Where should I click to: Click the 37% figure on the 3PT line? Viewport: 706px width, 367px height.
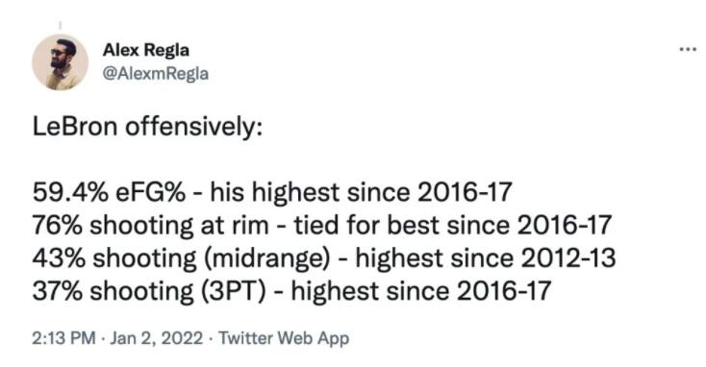(57, 291)
